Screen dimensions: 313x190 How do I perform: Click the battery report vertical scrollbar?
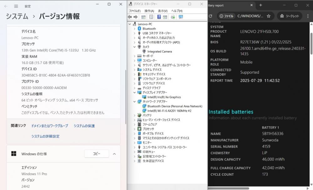coord(311,44)
